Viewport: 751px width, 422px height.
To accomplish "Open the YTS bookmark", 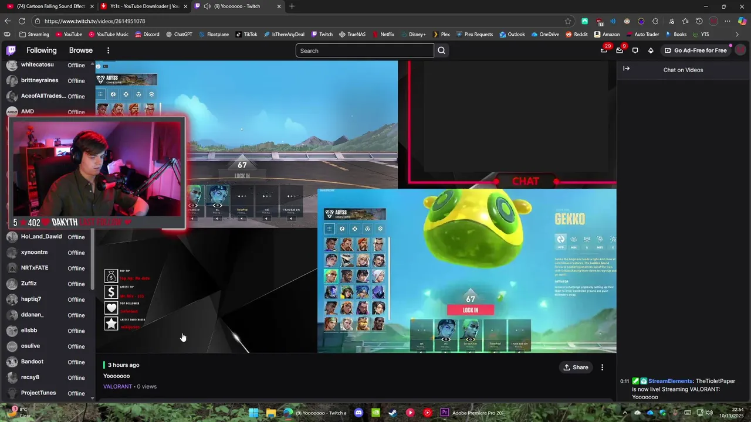I will tap(701, 35).
